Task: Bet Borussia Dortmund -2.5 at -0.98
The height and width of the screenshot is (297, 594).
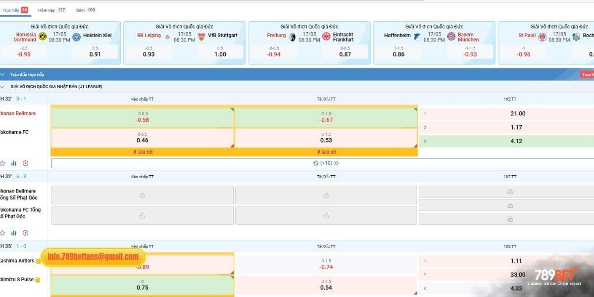Action: tap(24, 51)
